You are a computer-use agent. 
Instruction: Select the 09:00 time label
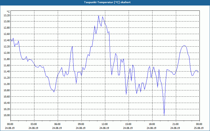(x=81, y=124)
